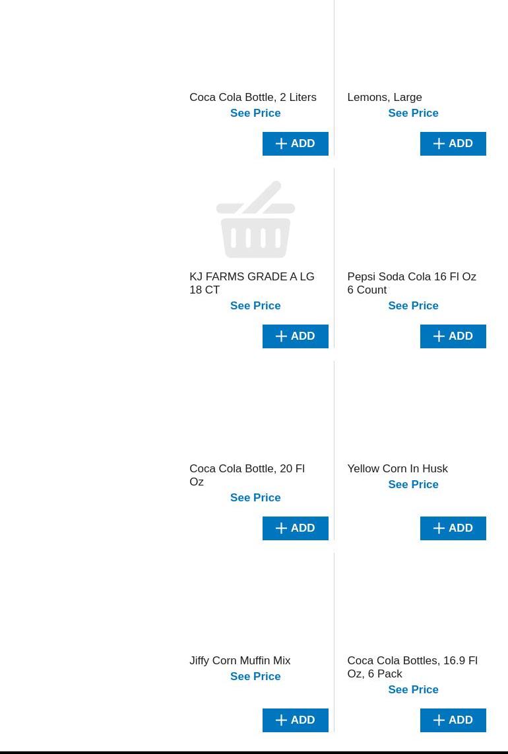See Price for Pepsi Soda Cola
This screenshot has height=754, width=508.
[x=413, y=306]
